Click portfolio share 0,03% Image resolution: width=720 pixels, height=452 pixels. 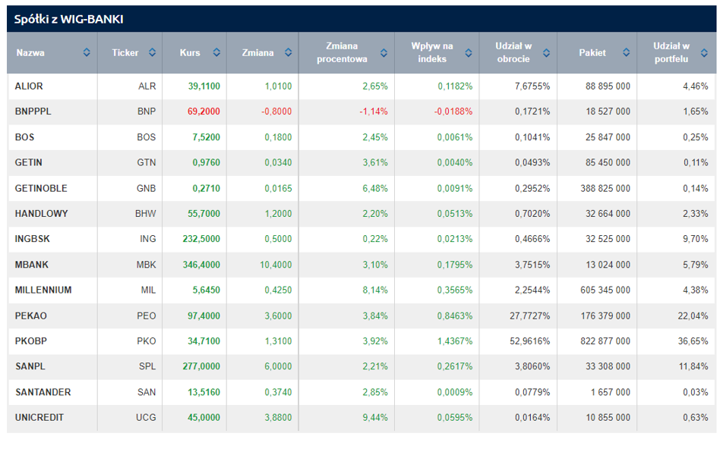[695, 392]
